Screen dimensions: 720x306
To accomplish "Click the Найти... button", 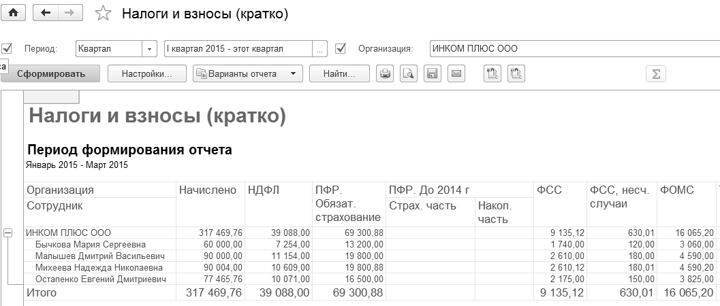I will (x=339, y=73).
